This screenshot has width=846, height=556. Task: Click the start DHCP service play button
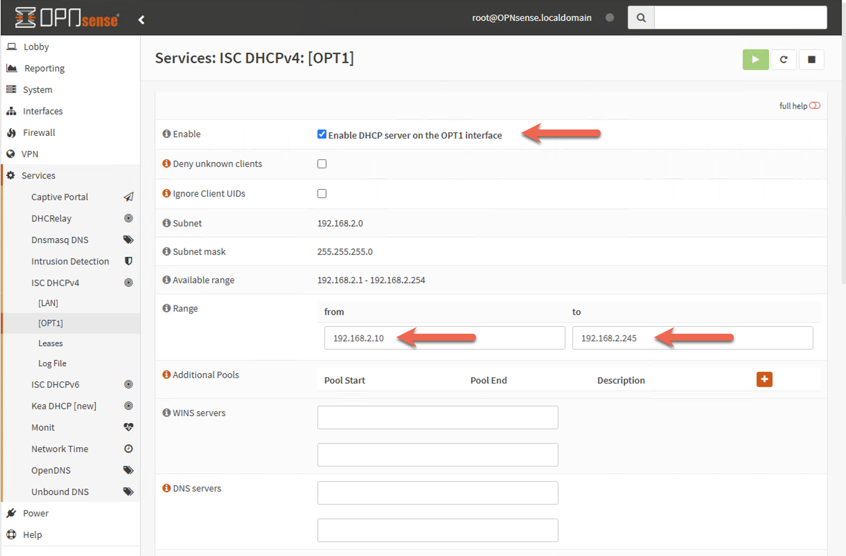click(756, 60)
